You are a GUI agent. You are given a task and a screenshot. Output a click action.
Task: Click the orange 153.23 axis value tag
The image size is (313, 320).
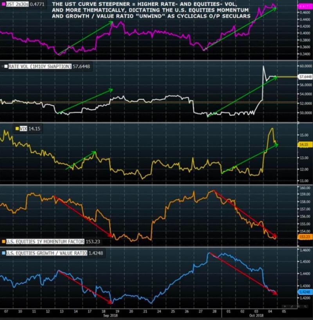pos(304,237)
